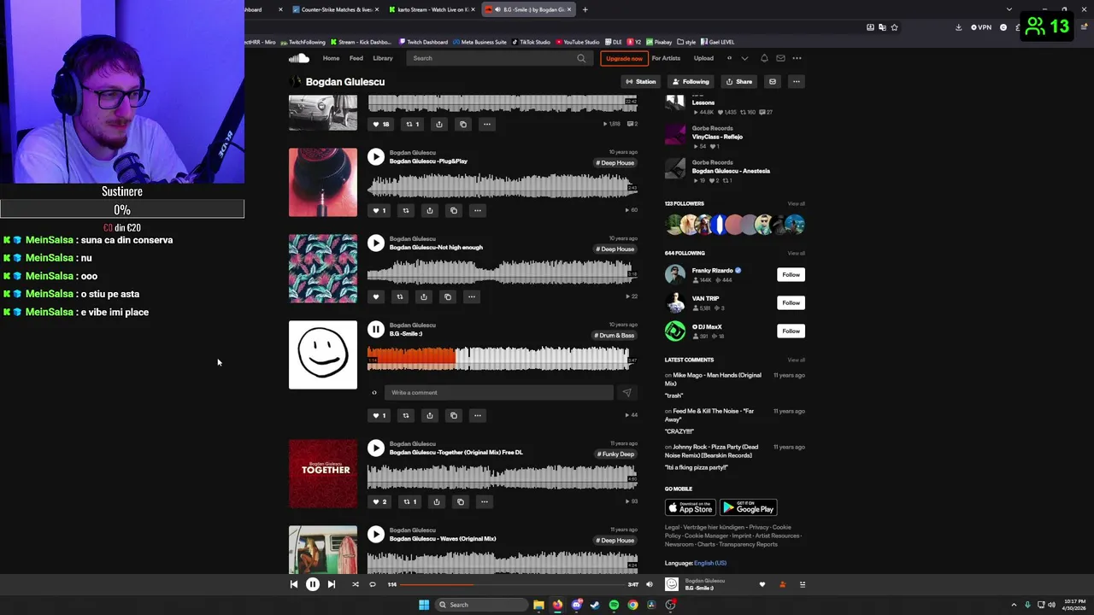Send a message via the profile envelope button
This screenshot has height=615, width=1094.
pyautogui.click(x=772, y=82)
